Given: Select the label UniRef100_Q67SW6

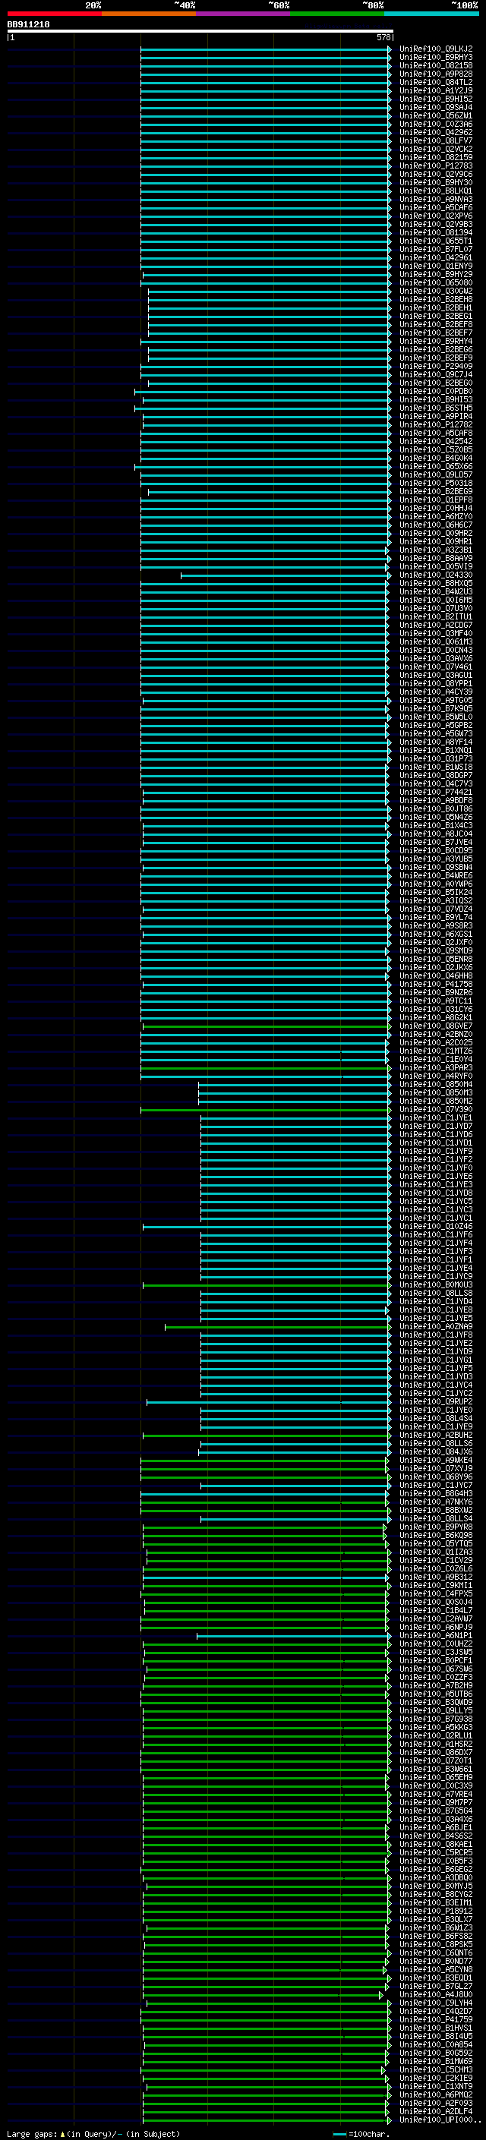Looking at the screenshot, I should [436, 1670].
